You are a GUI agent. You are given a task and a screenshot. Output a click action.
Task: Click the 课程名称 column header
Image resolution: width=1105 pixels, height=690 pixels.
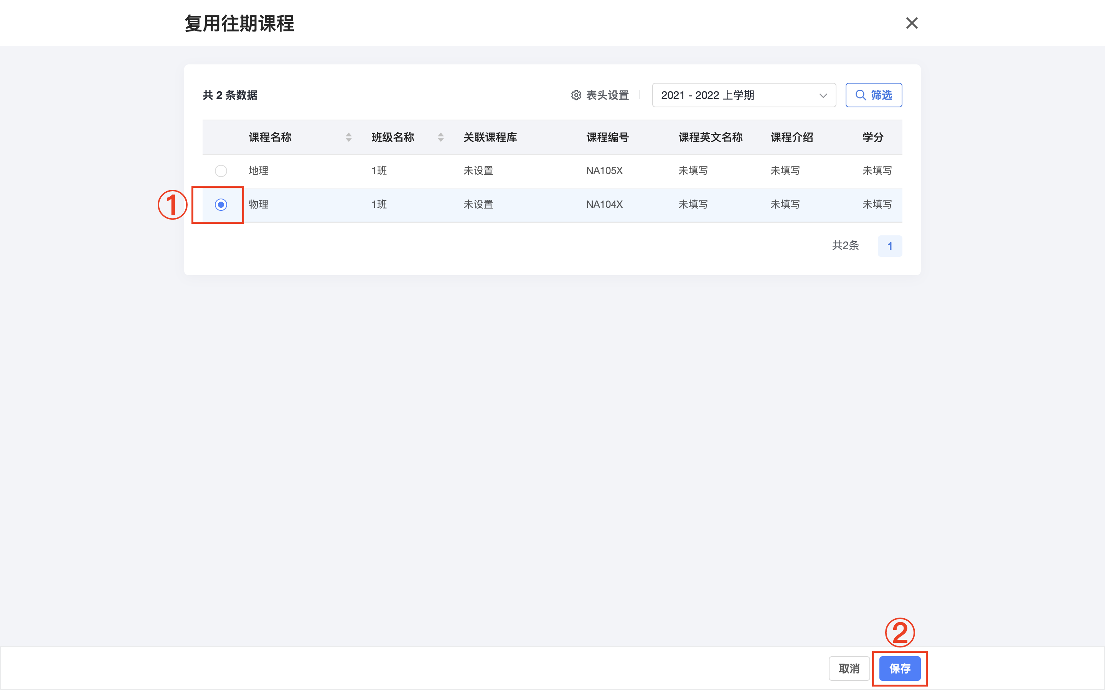pos(270,137)
